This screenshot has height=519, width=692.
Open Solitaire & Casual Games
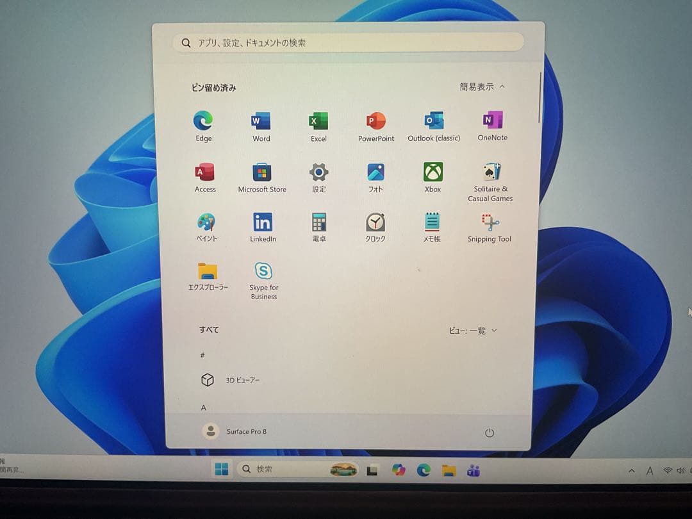[x=490, y=181]
